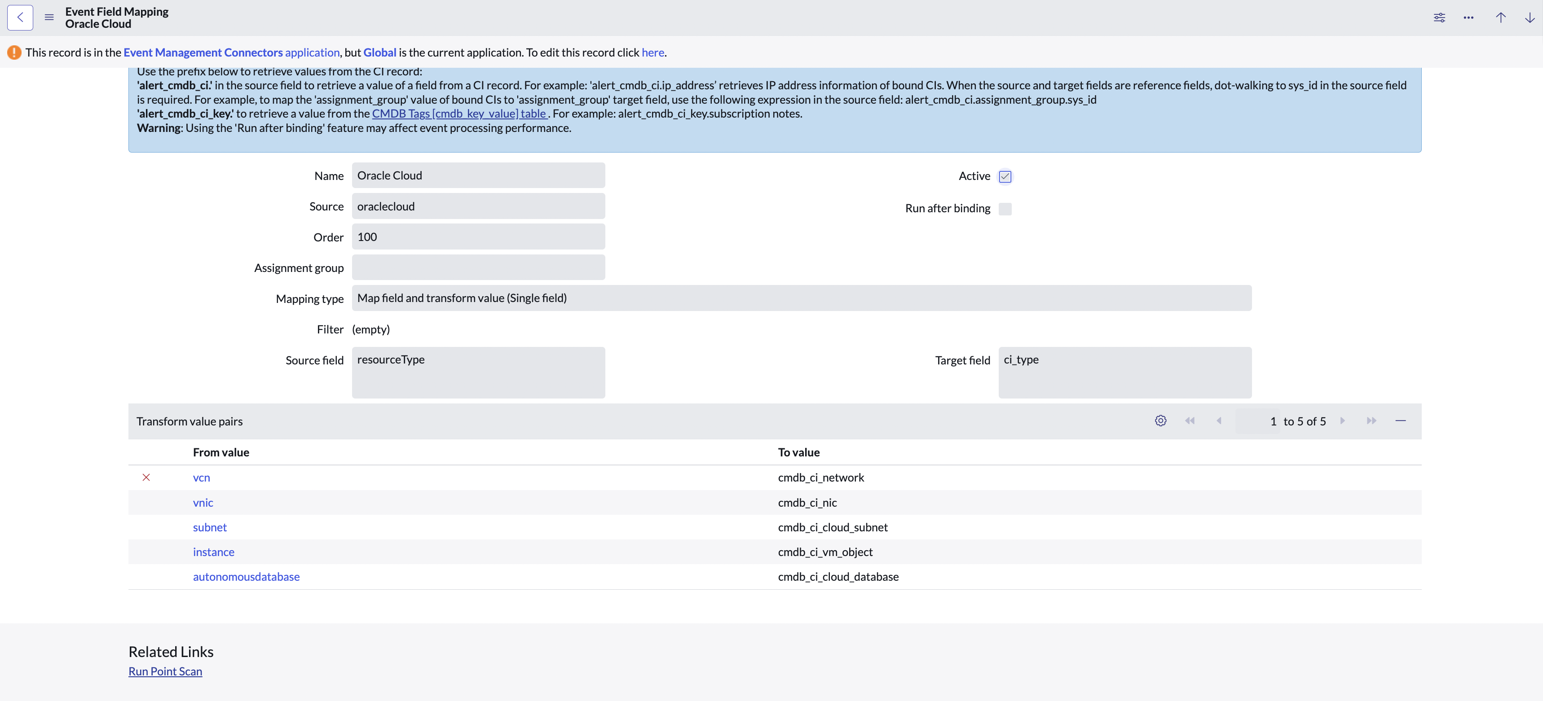
Task: Open the autonomousdatabase value pair
Action: 246,577
